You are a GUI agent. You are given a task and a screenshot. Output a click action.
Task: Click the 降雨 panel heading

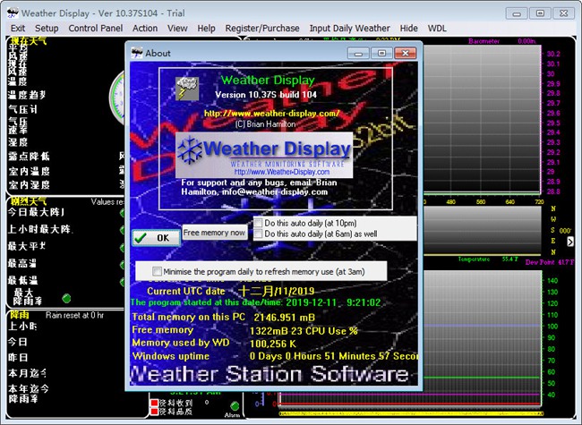pos(20,315)
